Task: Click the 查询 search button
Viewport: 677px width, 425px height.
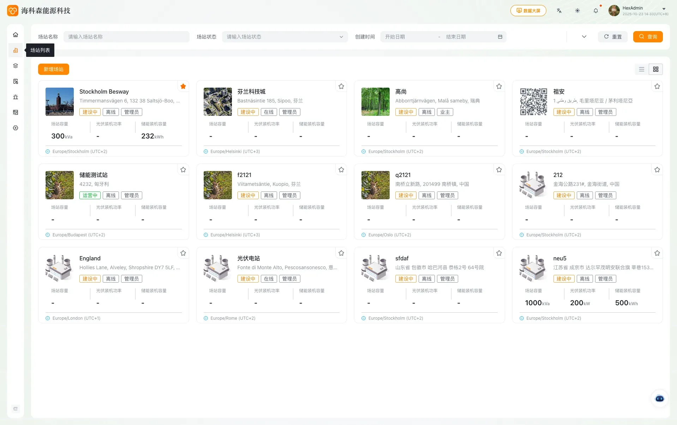Action: tap(648, 37)
